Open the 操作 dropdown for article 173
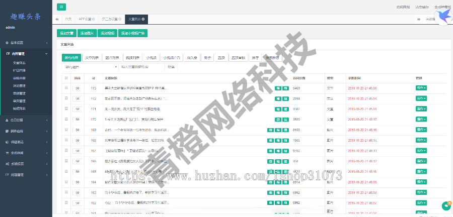This screenshot has height=217, width=453. [421, 88]
